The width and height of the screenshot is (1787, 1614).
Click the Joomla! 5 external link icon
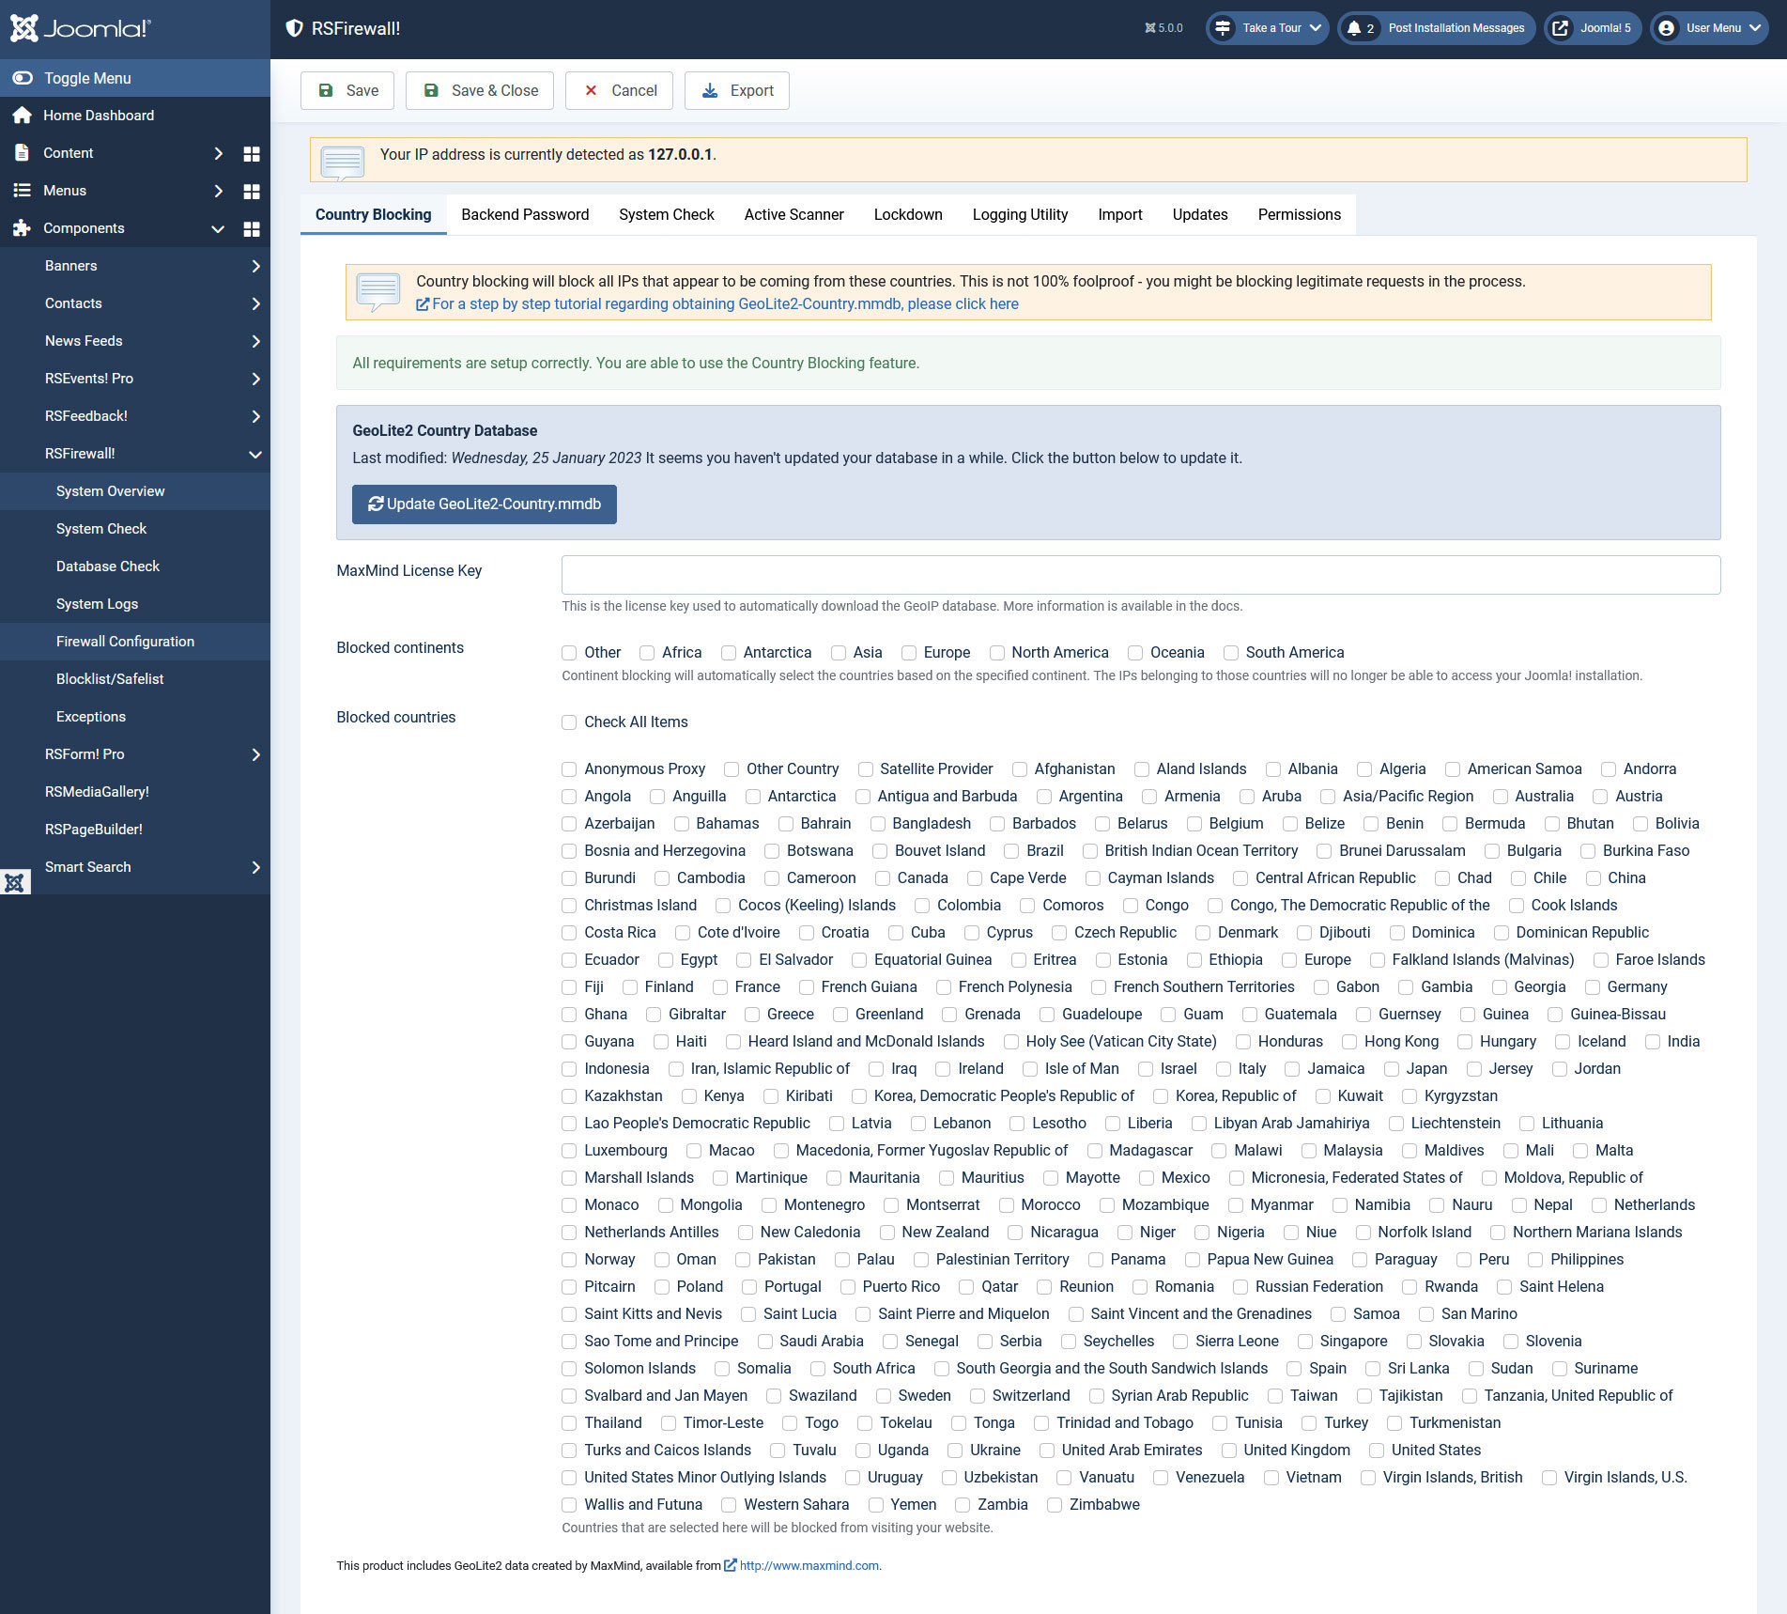[x=1560, y=28]
